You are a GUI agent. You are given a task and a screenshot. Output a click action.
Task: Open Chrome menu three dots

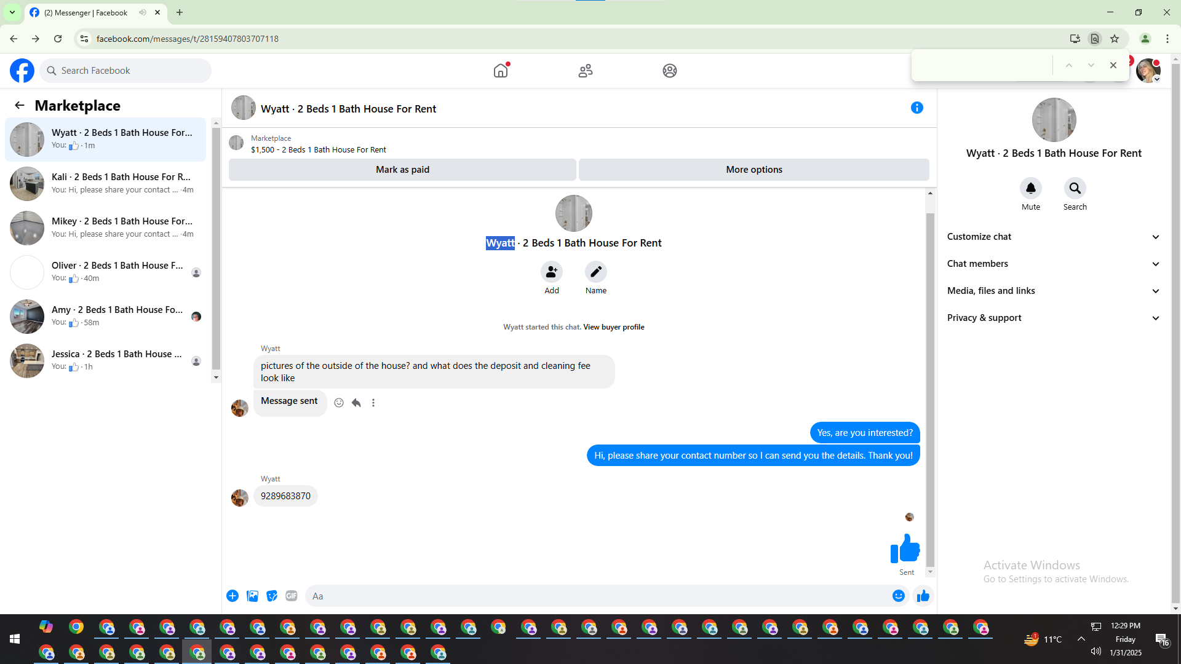[x=1167, y=39]
